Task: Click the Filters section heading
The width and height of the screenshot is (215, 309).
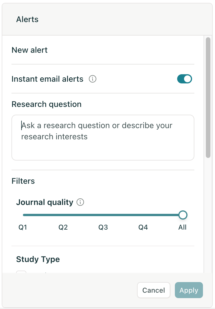Action: pyautogui.click(x=23, y=181)
